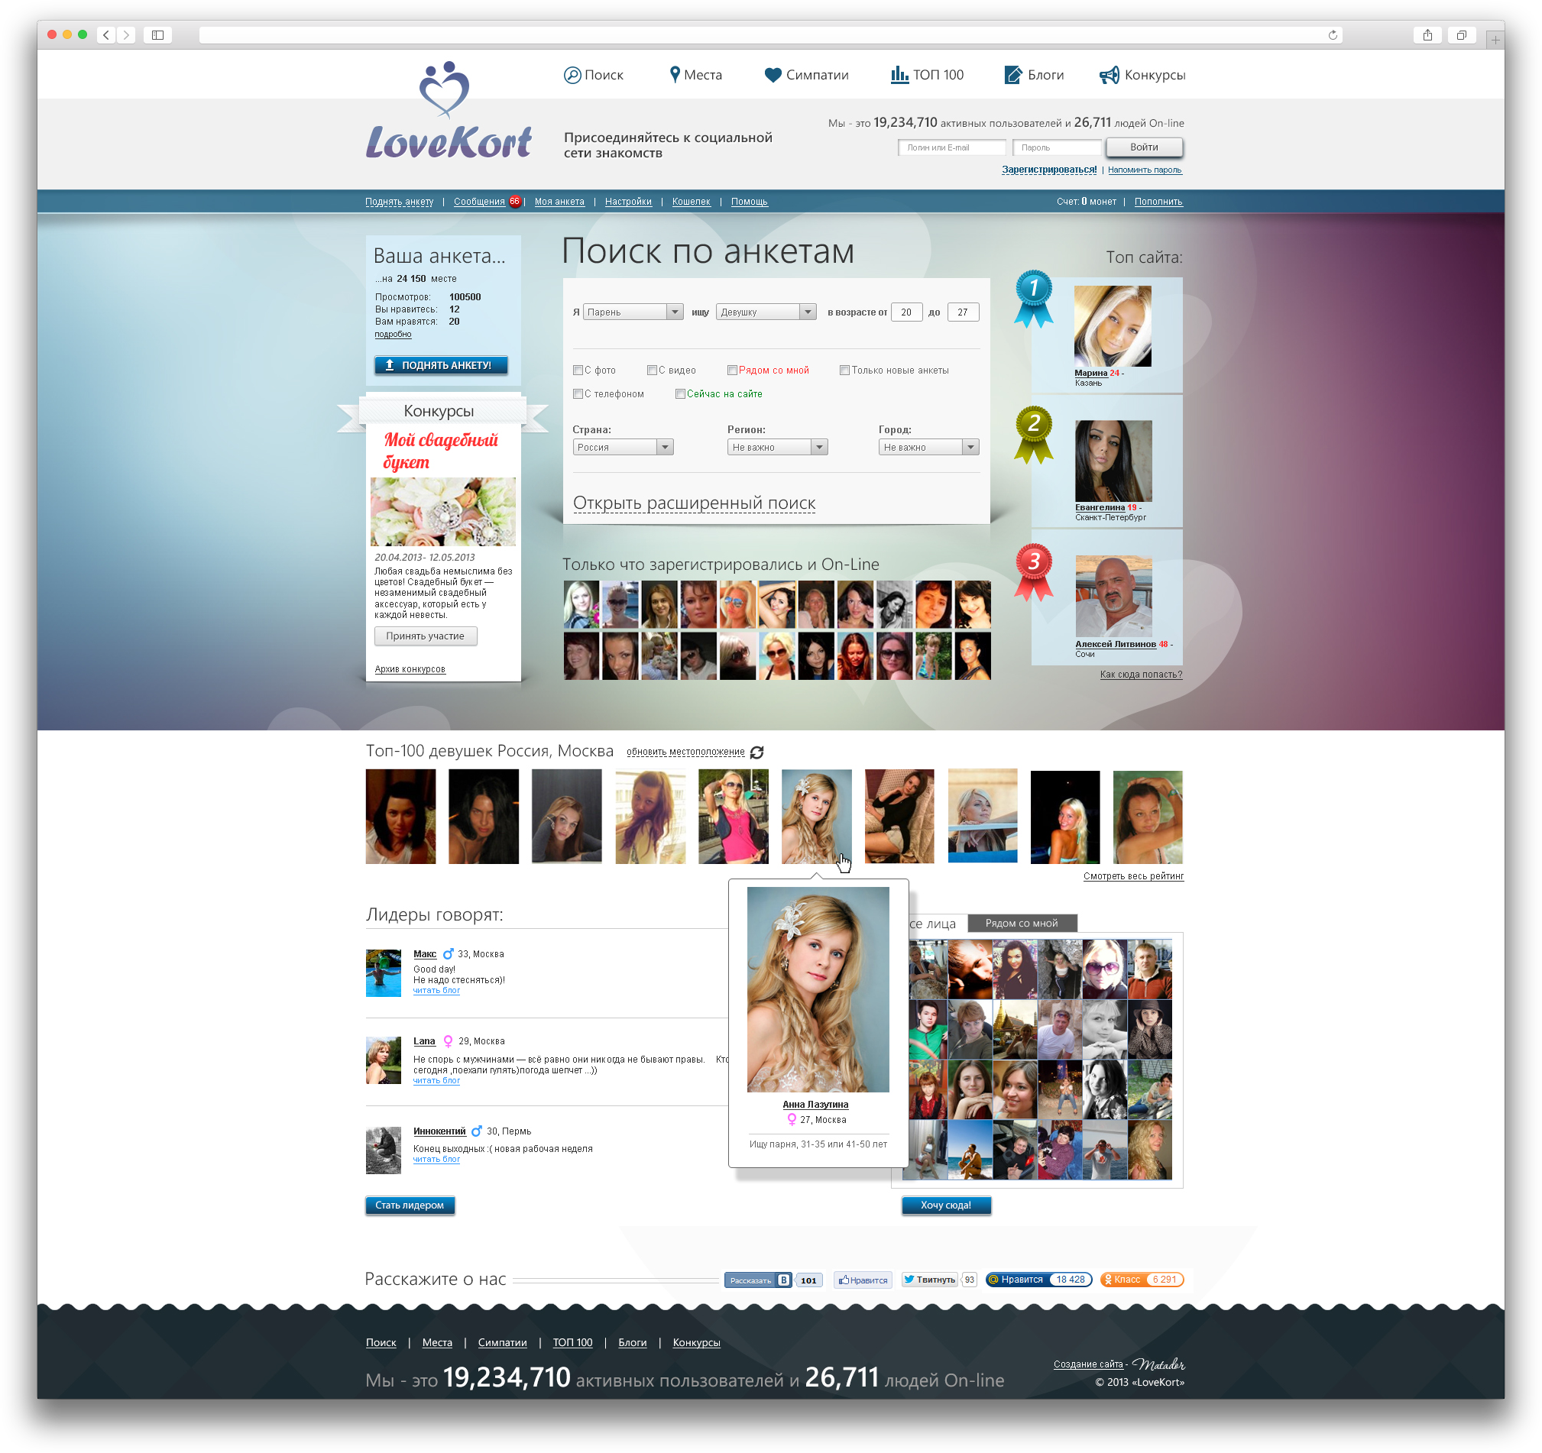Screen dimensions: 1542x1453
Task: Click the refresh location icon
Action: 757,752
